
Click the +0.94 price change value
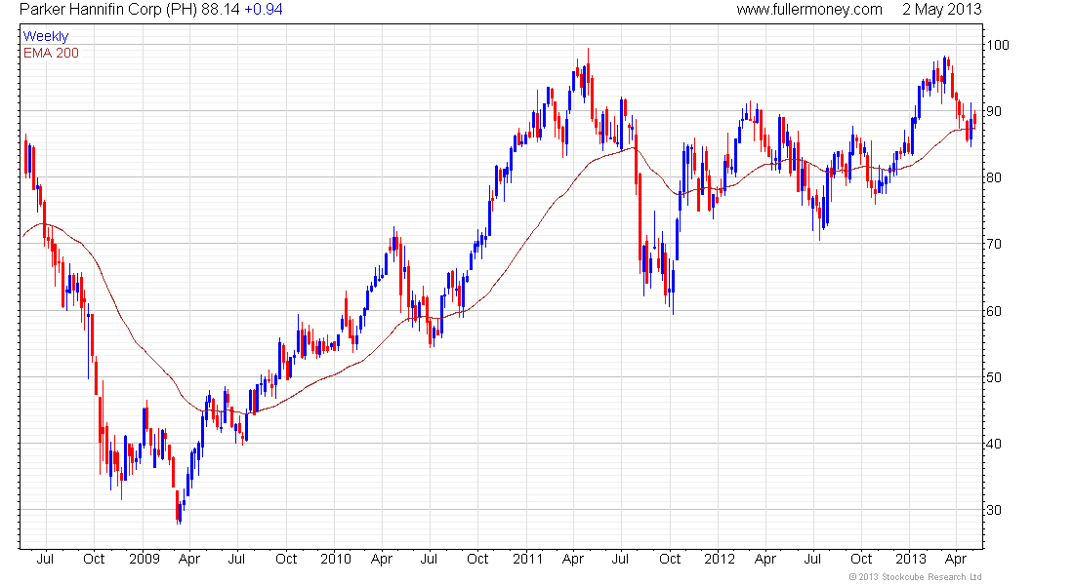tap(265, 10)
